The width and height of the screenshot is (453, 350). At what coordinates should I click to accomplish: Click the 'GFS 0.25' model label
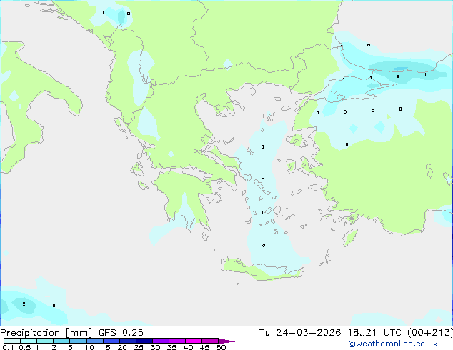121,333
